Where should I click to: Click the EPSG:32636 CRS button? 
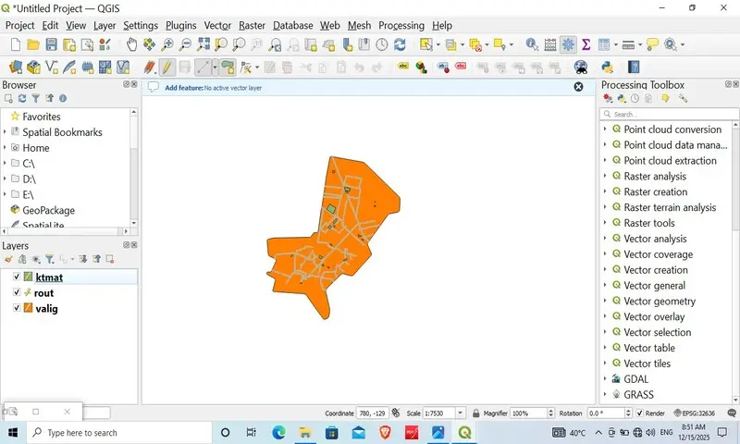pos(695,413)
